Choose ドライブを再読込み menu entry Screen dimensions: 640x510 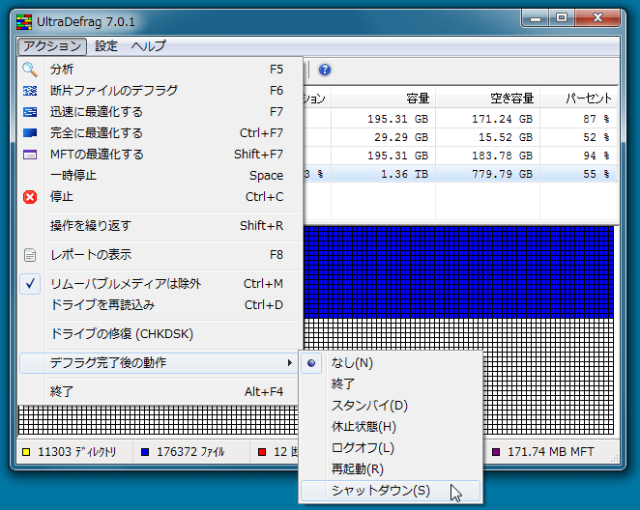click(160, 305)
